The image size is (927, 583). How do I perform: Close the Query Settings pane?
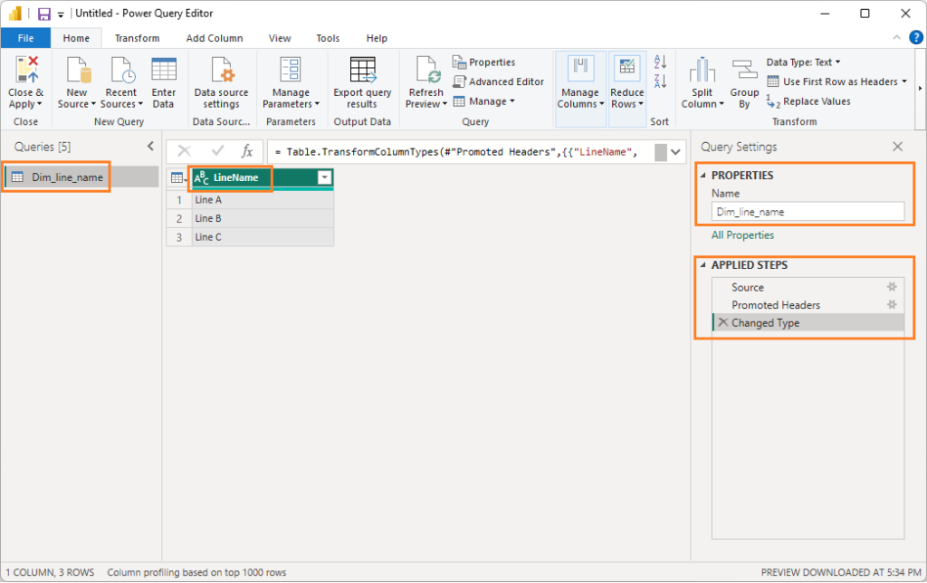tap(897, 146)
